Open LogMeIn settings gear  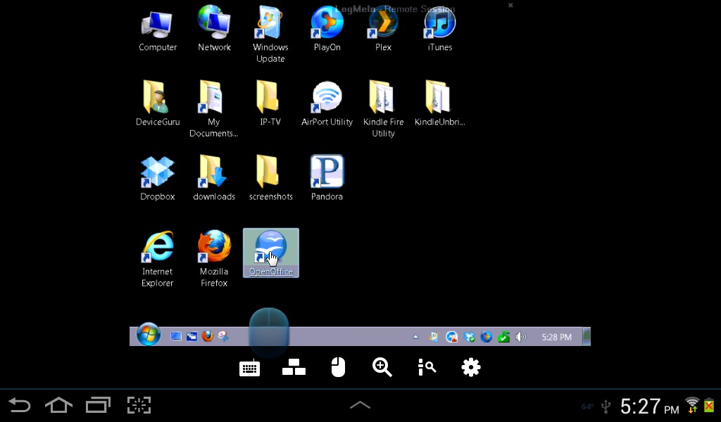point(470,367)
